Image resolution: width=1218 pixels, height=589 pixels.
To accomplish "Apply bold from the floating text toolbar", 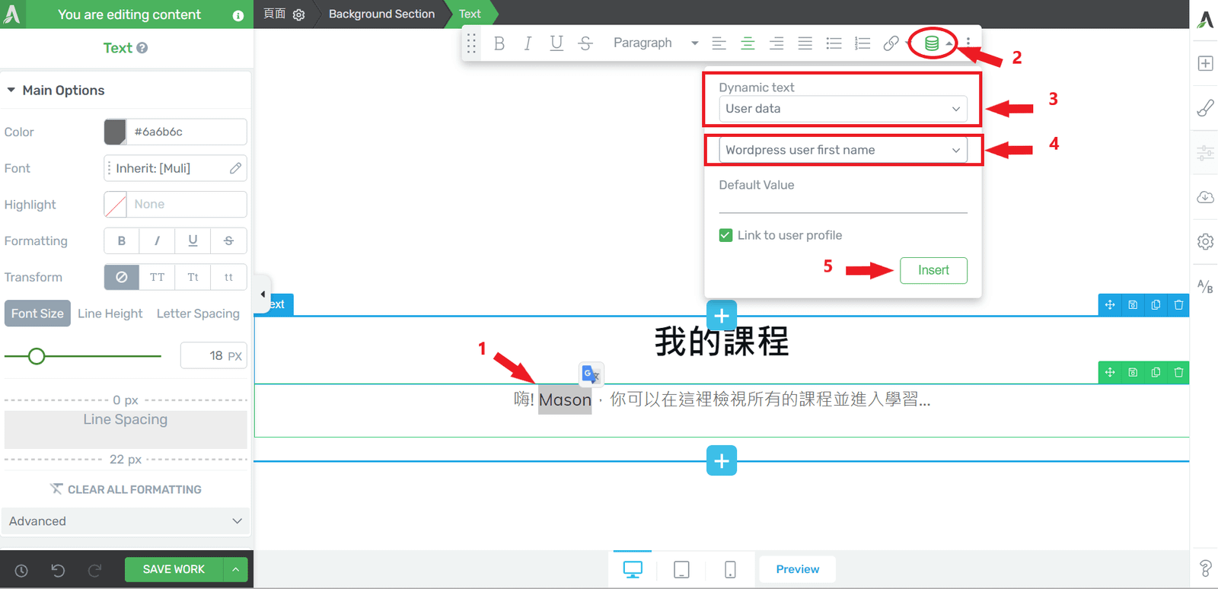I will pyautogui.click(x=499, y=43).
